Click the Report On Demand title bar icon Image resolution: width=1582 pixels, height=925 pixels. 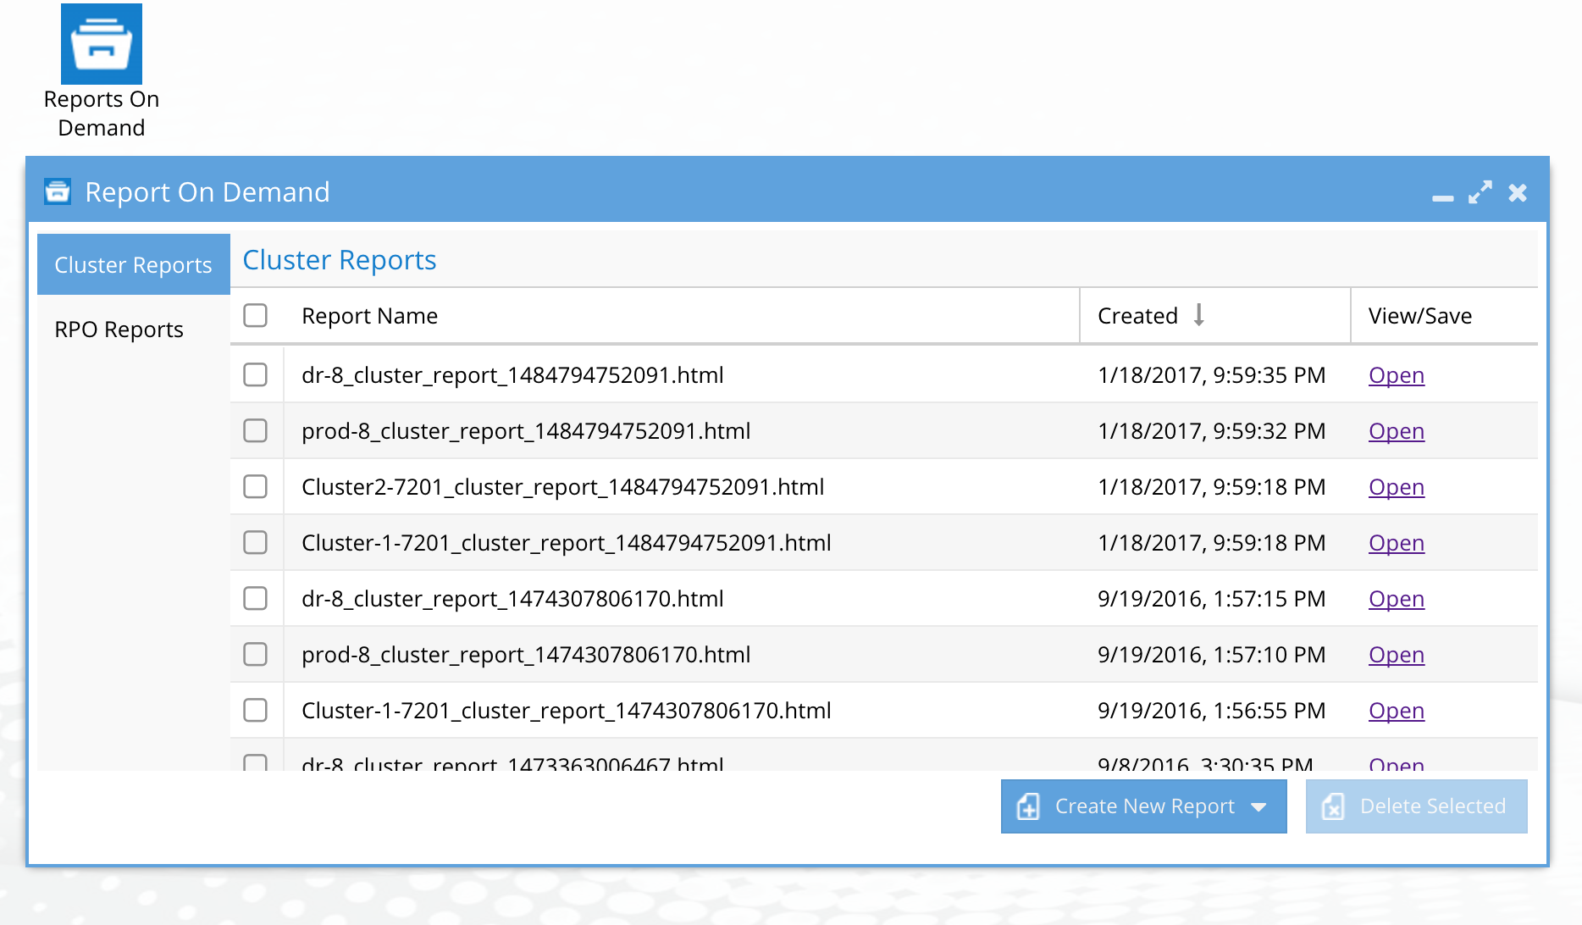click(x=58, y=192)
